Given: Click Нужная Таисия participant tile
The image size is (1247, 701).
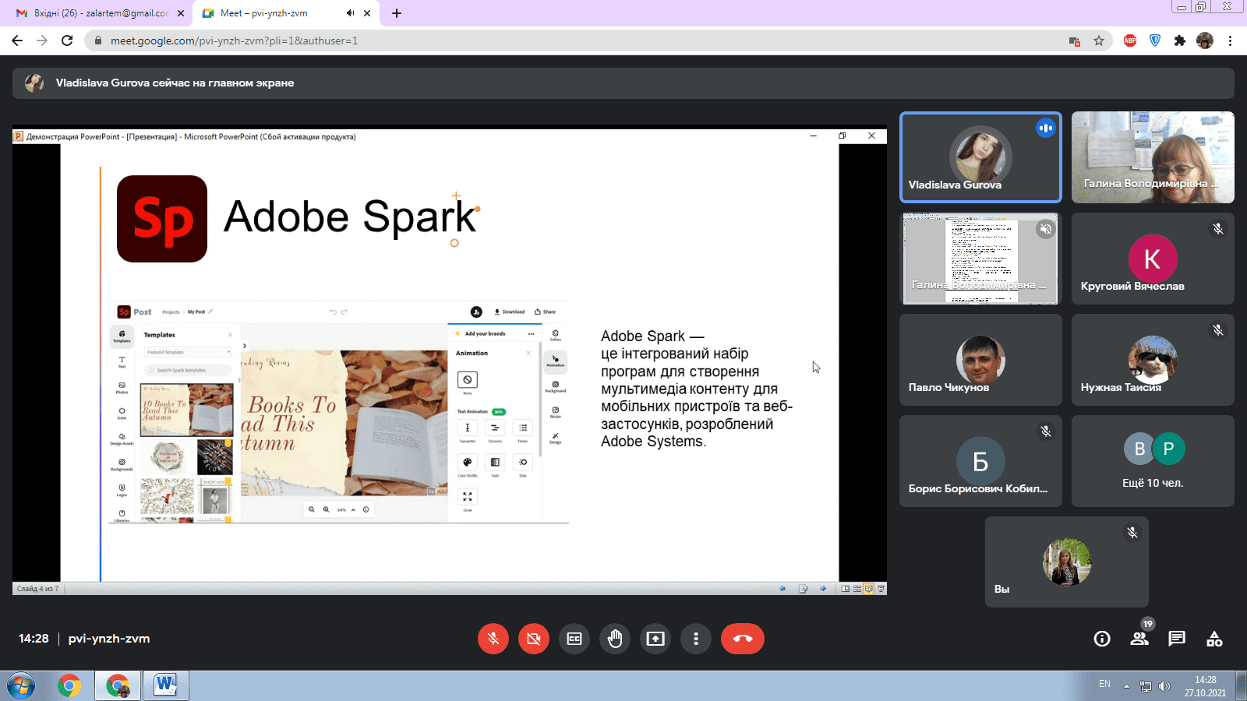Looking at the screenshot, I should click(x=1153, y=360).
